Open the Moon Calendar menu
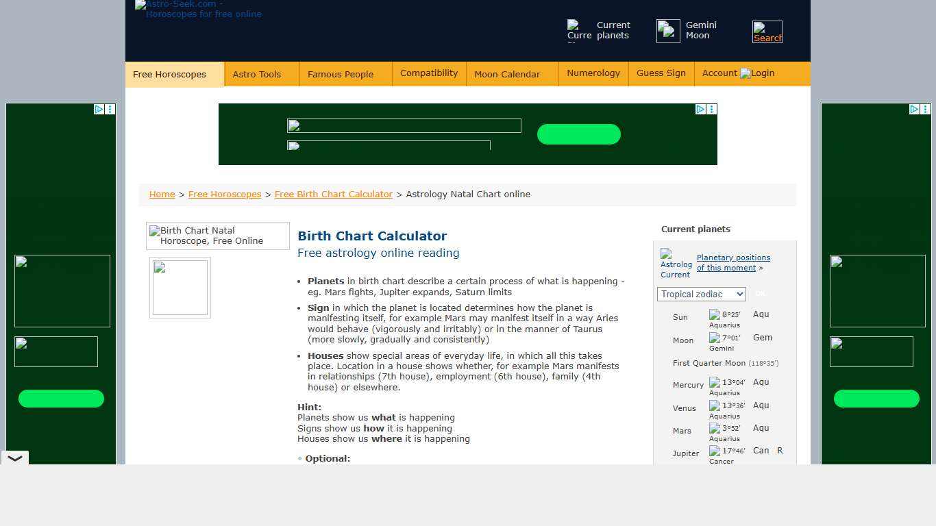 tap(507, 74)
